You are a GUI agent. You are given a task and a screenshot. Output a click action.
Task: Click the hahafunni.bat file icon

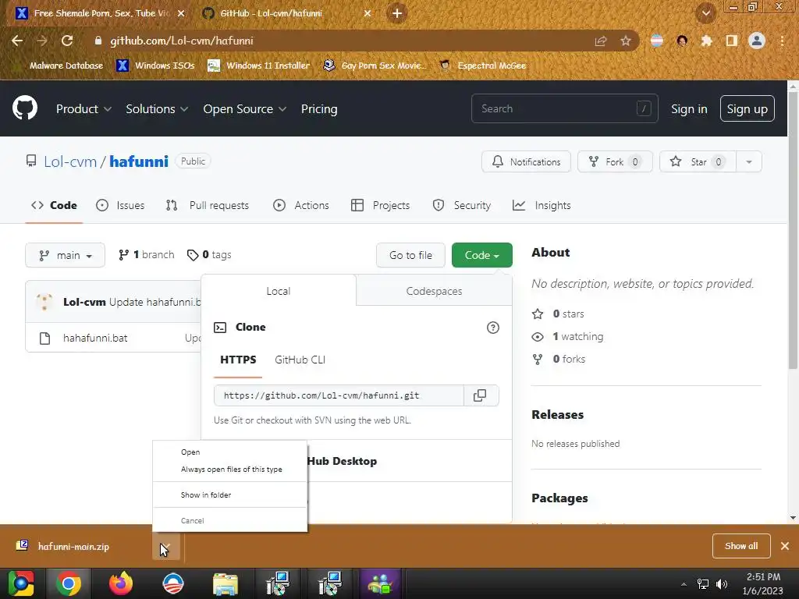click(x=44, y=338)
